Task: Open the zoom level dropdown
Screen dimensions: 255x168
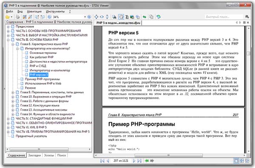Action: point(85,17)
